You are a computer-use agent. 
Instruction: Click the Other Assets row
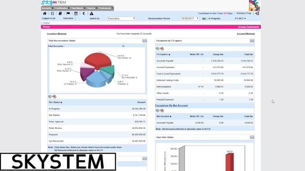pyautogui.click(x=204, y=93)
